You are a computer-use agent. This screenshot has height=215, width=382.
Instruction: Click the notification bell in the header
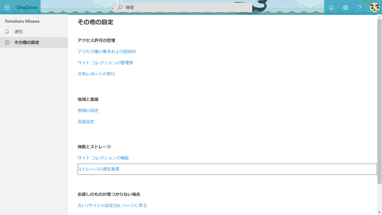(x=331, y=7)
